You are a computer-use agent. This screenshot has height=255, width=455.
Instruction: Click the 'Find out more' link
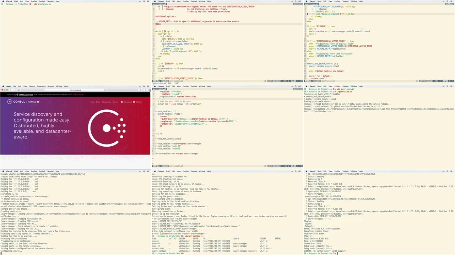pos(78,95)
